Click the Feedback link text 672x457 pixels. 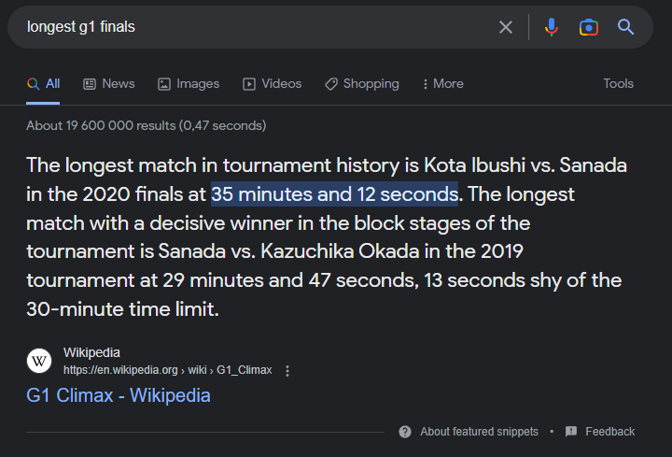609,432
